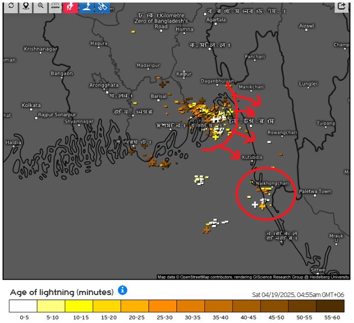Click the location pin marker icon
The image size is (354, 323).
25,6
